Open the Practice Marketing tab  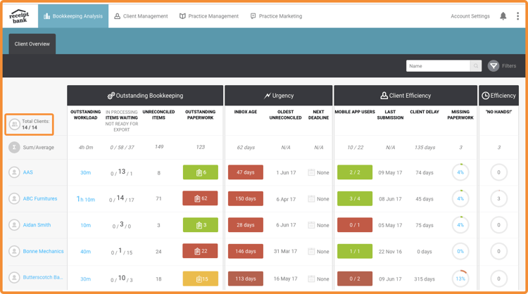pos(276,16)
